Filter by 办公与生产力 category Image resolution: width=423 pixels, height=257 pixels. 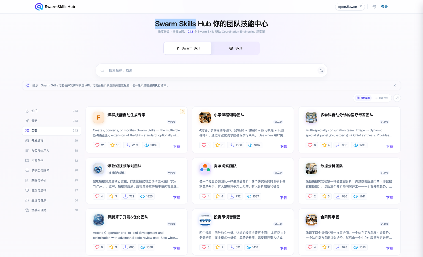click(x=52, y=151)
